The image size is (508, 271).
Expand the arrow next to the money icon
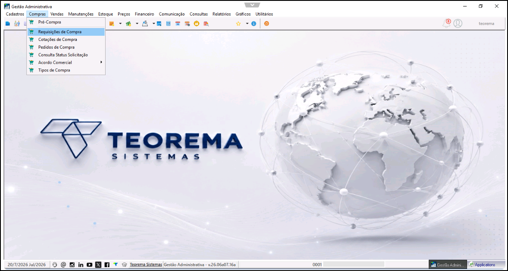(137, 24)
